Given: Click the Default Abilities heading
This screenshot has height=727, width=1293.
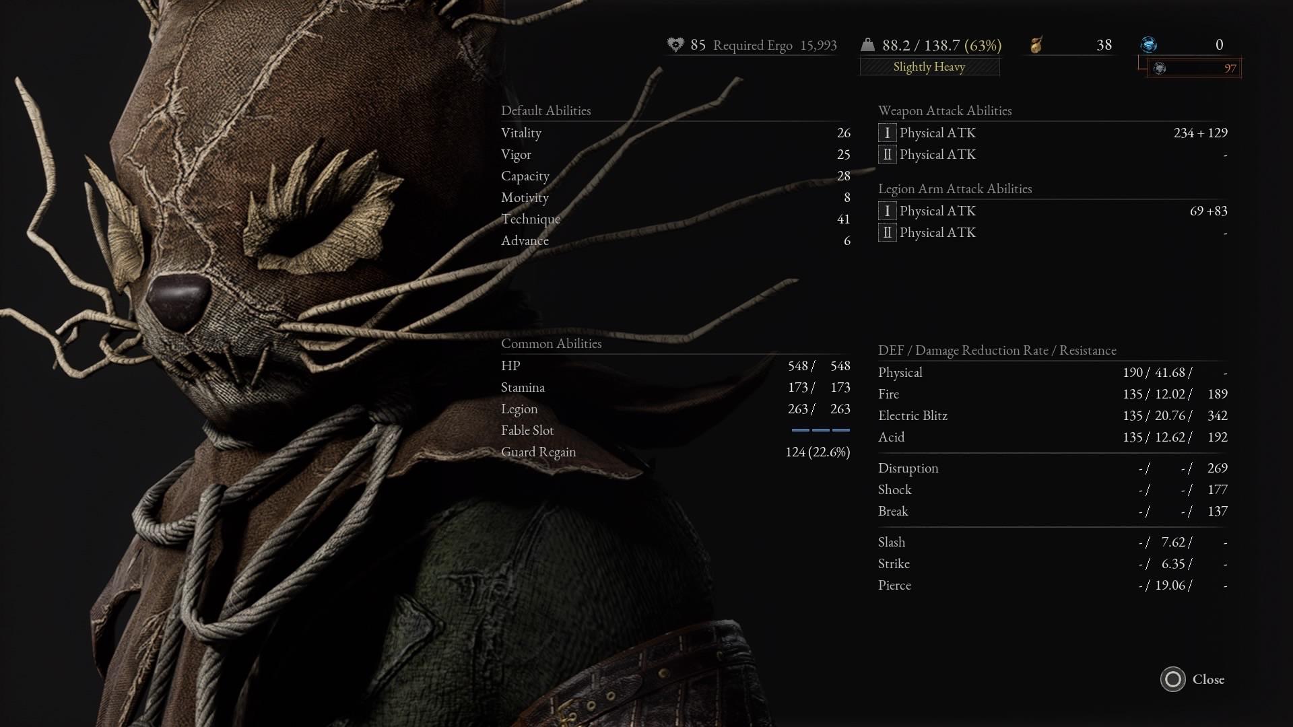Looking at the screenshot, I should 545,110.
